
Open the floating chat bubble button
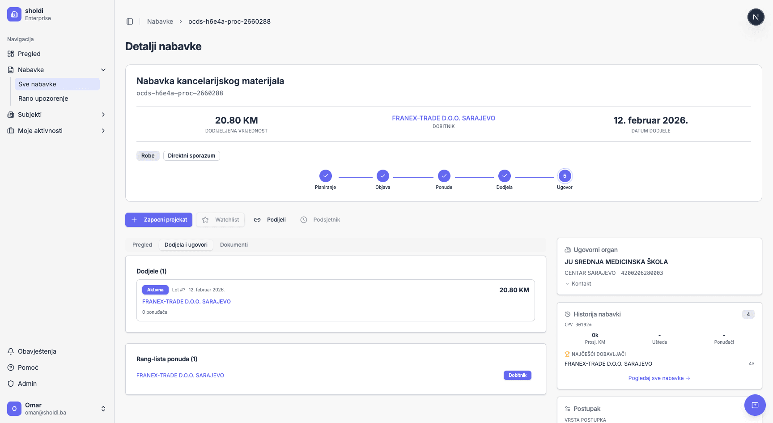coord(755,405)
